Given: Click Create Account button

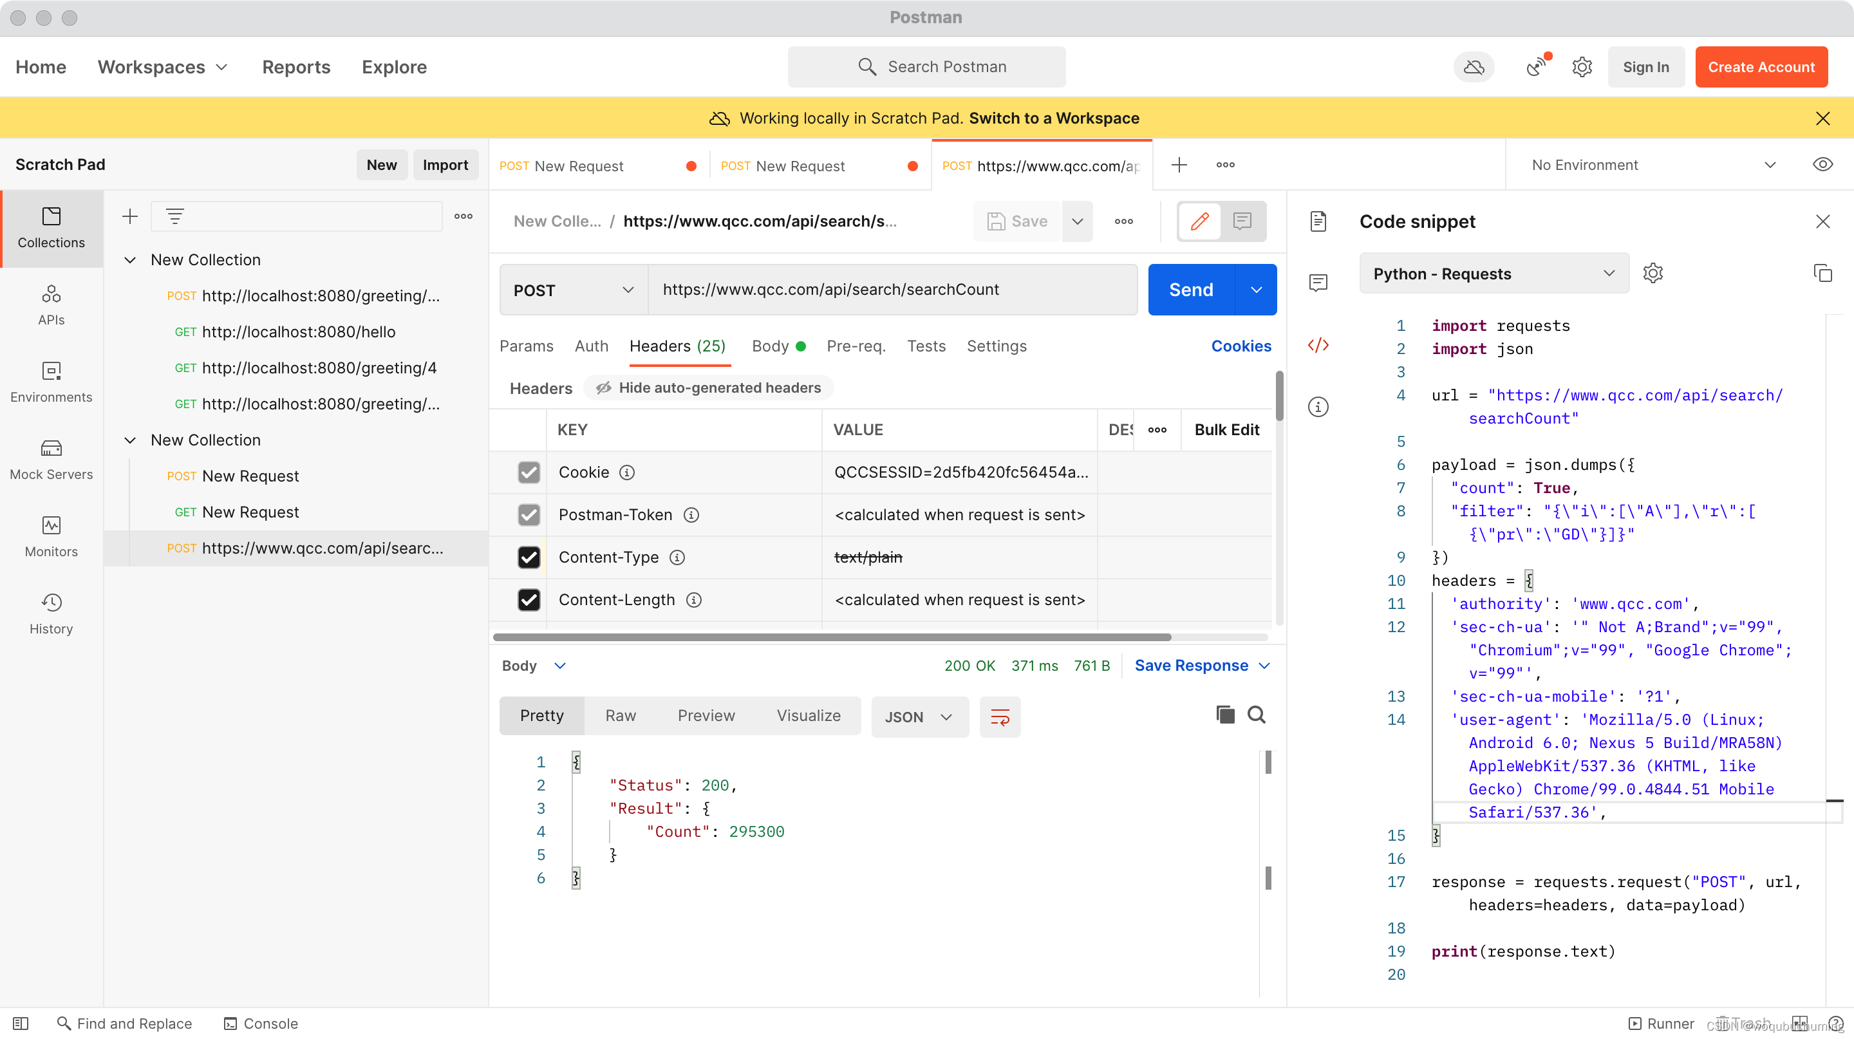Looking at the screenshot, I should pyautogui.click(x=1761, y=67).
